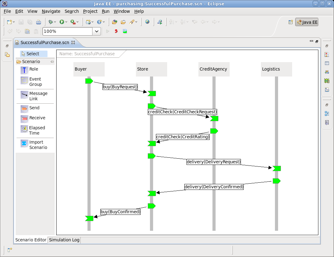
Task: Click the delivery(DeliveryRequest) message label
Action: 214,162
